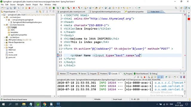Click the editor horizontal scrollbar
Screen dimensions: 191x107
pyautogui.click(x=123, y=70)
